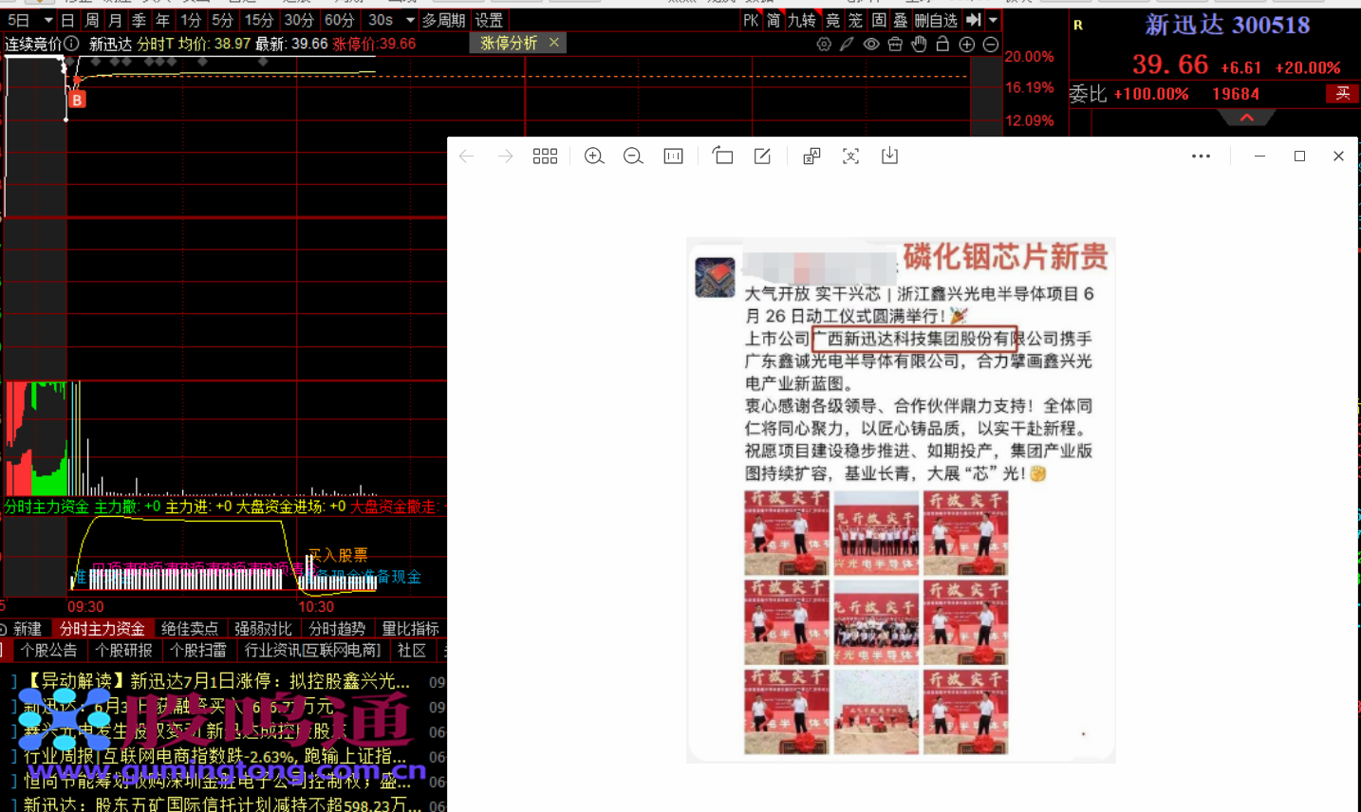Click the red 买 buy button
This screenshot has width=1361, height=812.
(x=1342, y=93)
